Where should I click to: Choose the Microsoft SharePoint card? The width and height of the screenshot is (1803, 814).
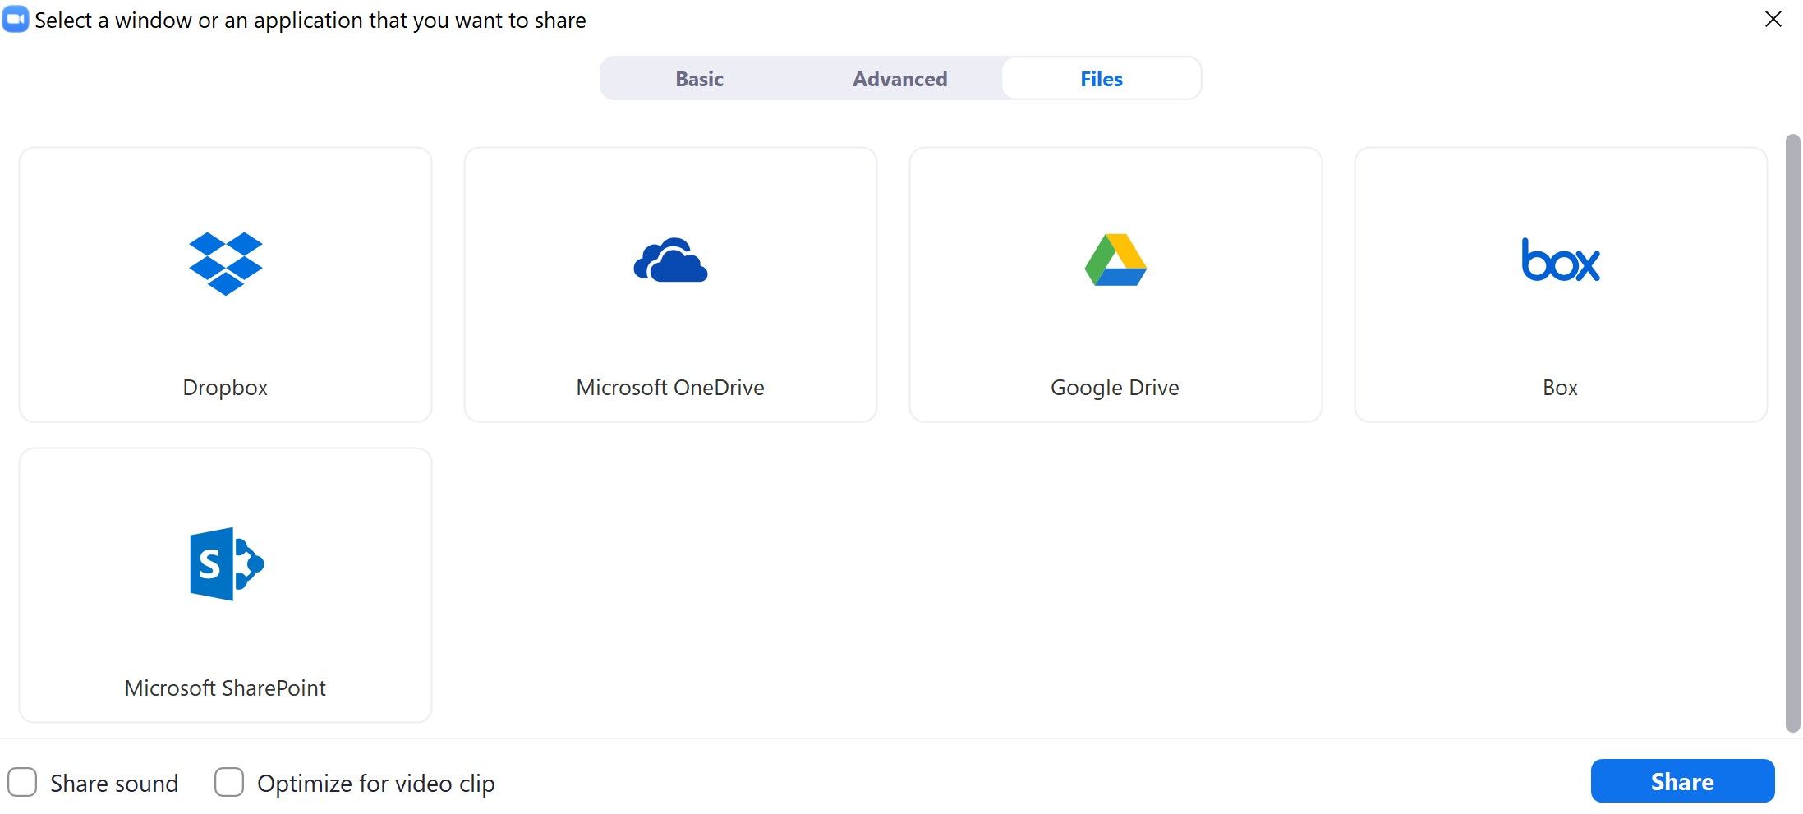(x=225, y=583)
